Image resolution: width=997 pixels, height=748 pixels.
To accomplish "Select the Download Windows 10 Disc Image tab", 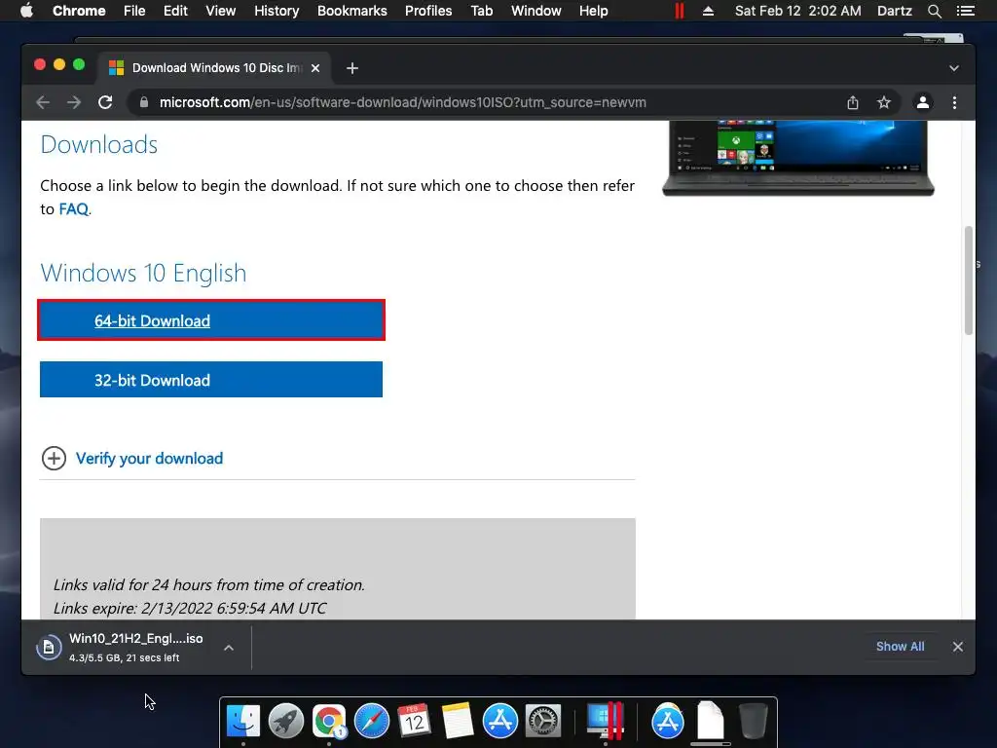I will (213, 68).
